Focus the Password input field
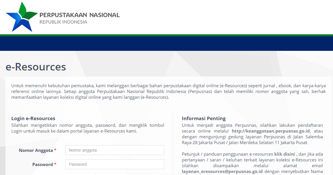This screenshot has height=175, width=333. point(115,164)
